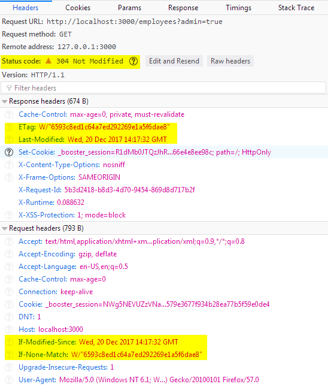Click help icon beside If-Modified-Since header
The image size is (328, 387).
(9, 342)
